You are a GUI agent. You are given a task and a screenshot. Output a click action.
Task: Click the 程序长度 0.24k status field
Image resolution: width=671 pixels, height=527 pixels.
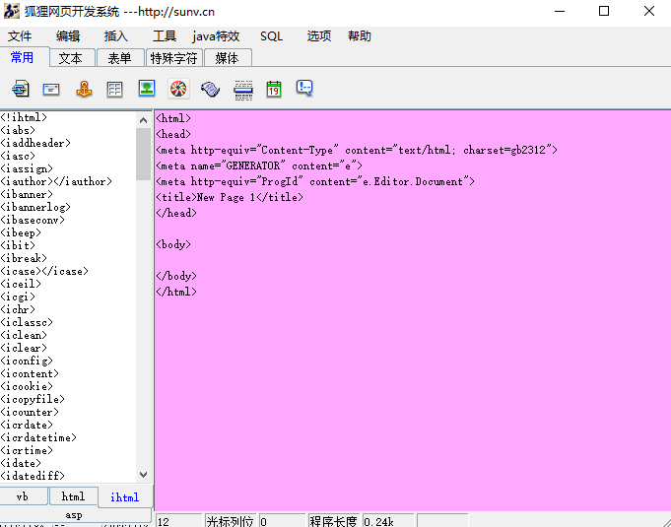[387, 521]
